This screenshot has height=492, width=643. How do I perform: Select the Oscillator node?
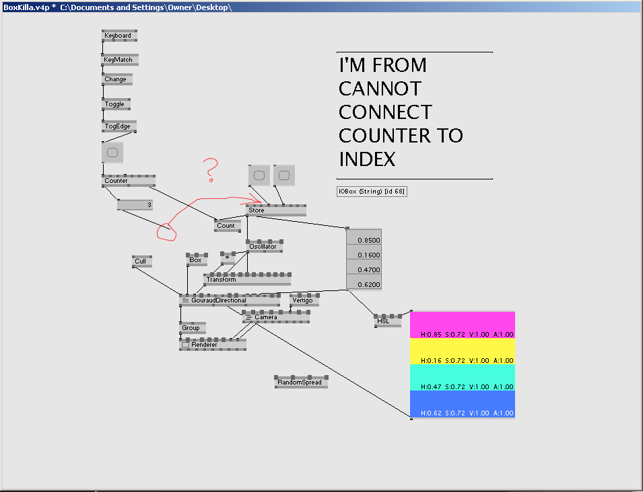click(x=265, y=247)
